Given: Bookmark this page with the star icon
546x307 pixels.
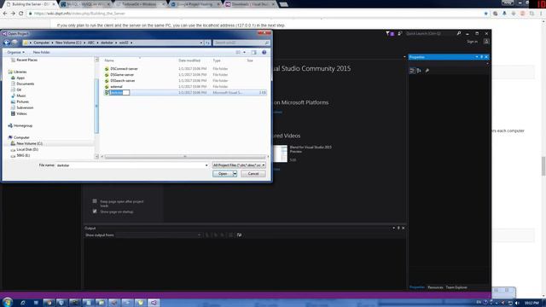Looking at the screenshot, I should 485,14.
